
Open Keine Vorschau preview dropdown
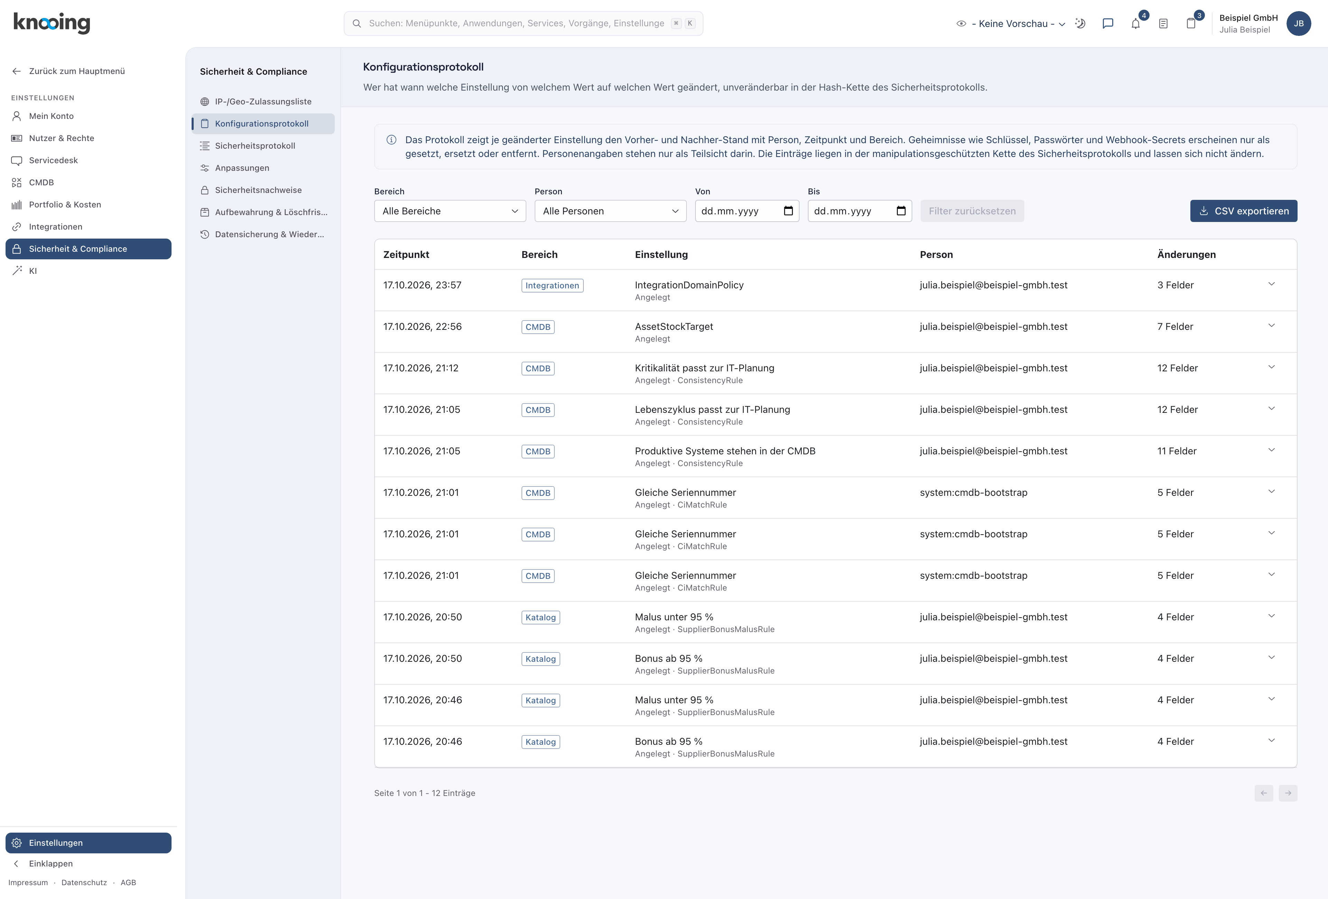(1011, 24)
